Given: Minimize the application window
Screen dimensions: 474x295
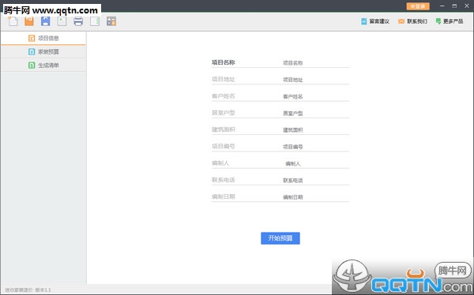Looking at the screenshot, I should pos(442,6).
